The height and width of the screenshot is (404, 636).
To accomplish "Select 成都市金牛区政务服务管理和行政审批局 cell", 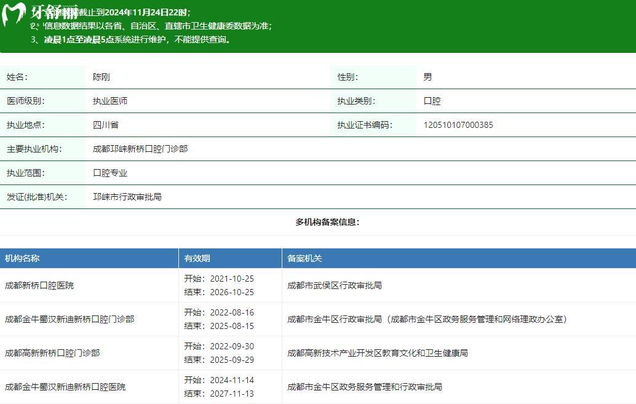I will pyautogui.click(x=365, y=387).
